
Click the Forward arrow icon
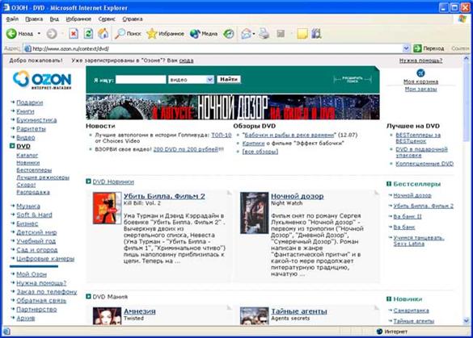click(52, 33)
